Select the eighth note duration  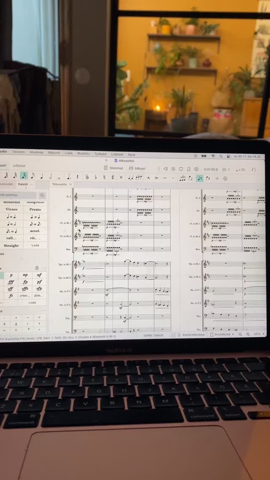pos(32,176)
